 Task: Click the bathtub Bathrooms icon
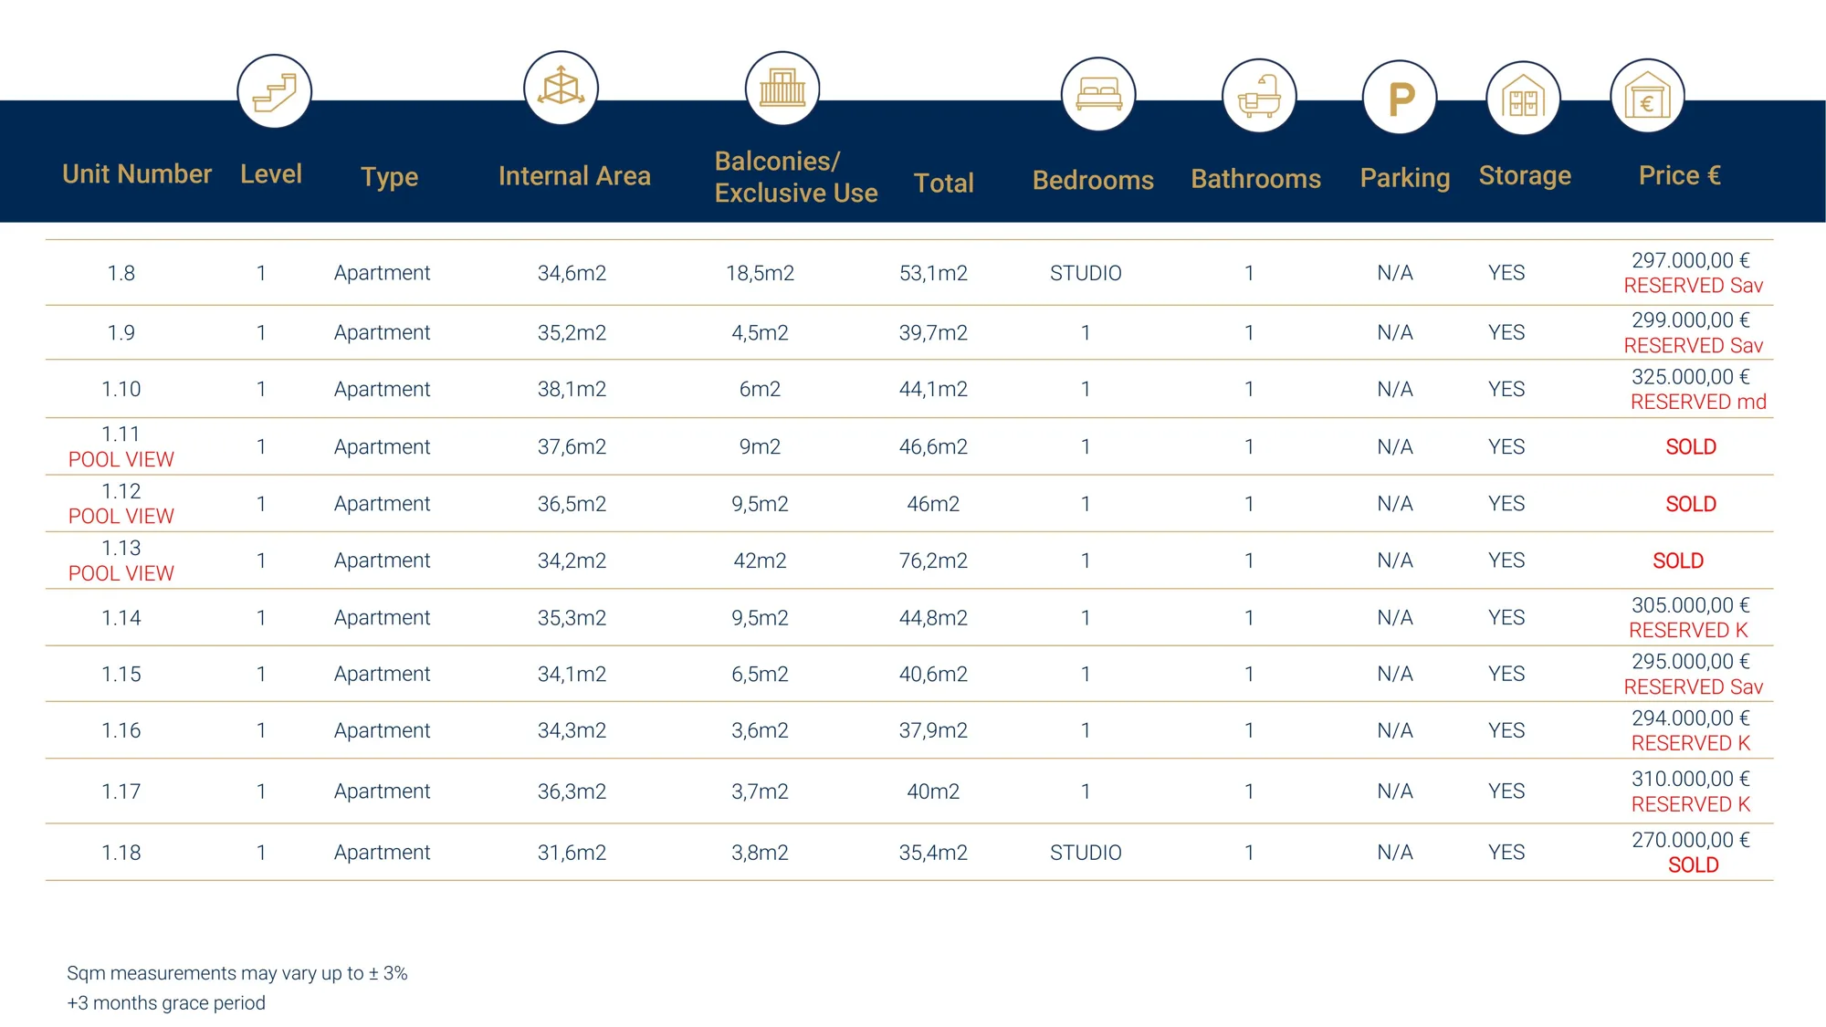[1259, 96]
